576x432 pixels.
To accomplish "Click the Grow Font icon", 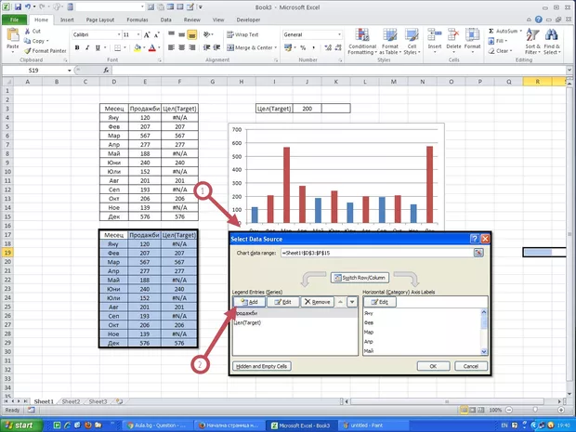I will (x=147, y=35).
